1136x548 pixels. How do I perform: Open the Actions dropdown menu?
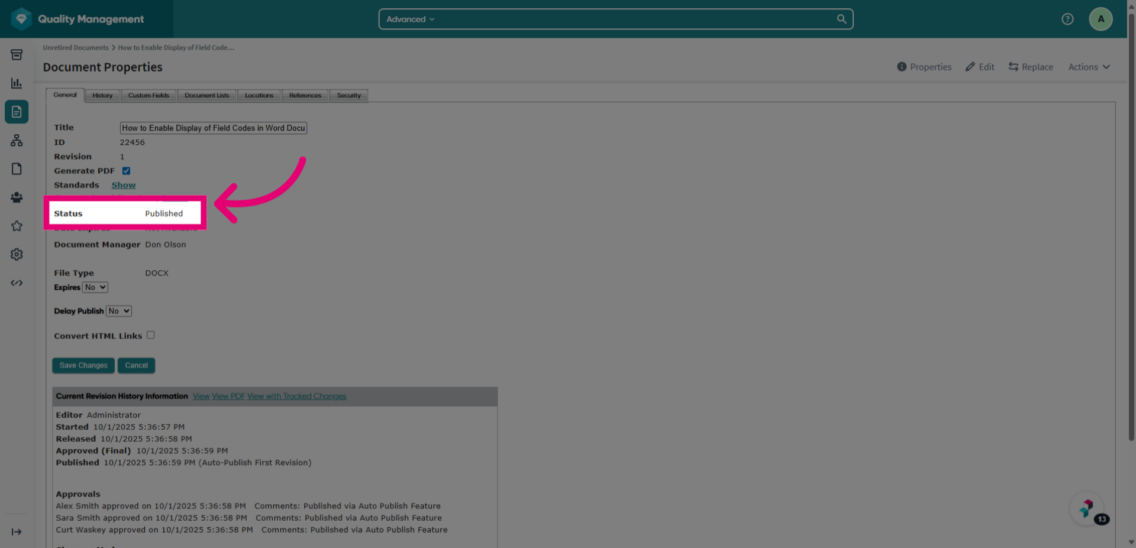pyautogui.click(x=1089, y=67)
